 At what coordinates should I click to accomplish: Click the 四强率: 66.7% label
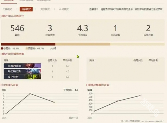(x=36, y=48)
